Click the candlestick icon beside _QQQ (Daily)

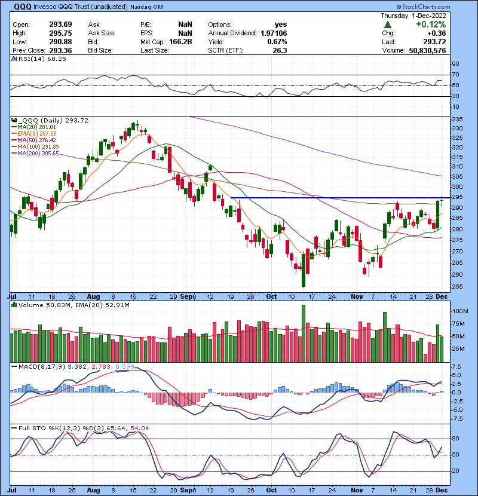13,120
